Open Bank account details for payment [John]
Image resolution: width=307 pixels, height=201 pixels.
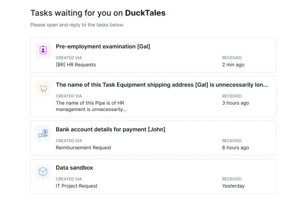click(110, 130)
